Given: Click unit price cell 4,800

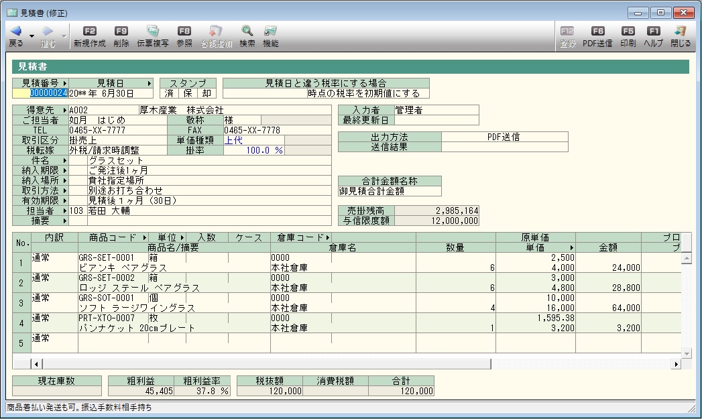Looking at the screenshot, I should click(x=536, y=288).
